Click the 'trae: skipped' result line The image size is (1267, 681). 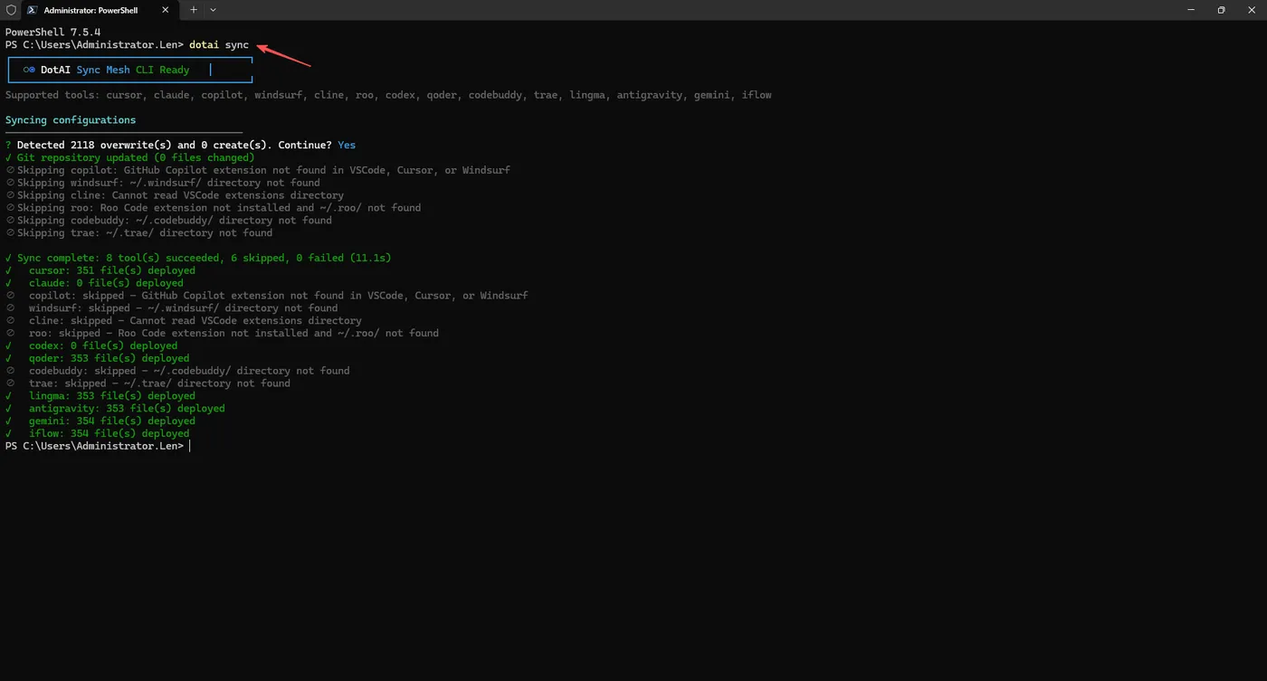click(148, 383)
